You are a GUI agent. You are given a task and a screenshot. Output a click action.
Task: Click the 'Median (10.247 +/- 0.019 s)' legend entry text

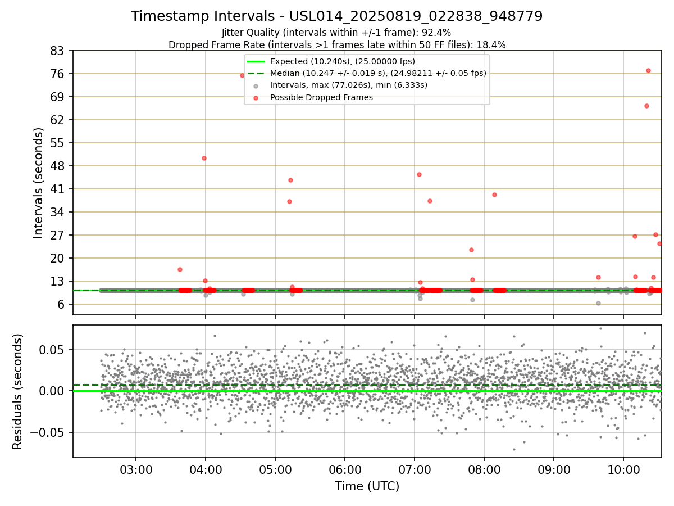pyautogui.click(x=378, y=73)
